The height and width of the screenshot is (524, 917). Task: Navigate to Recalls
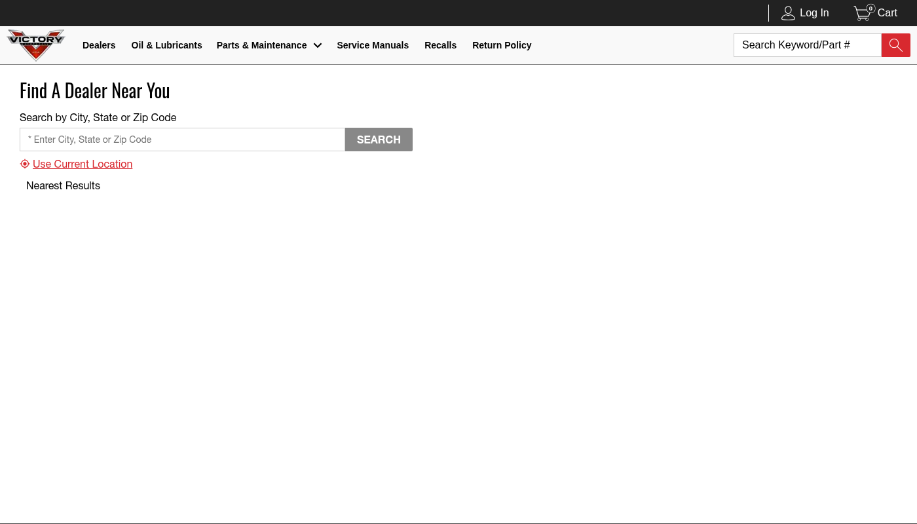pos(440,45)
